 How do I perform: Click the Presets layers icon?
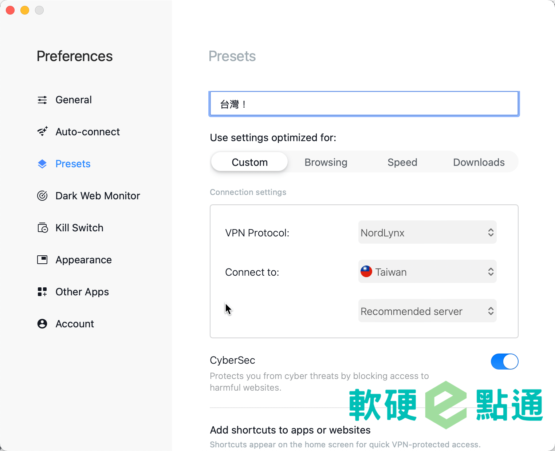click(42, 164)
